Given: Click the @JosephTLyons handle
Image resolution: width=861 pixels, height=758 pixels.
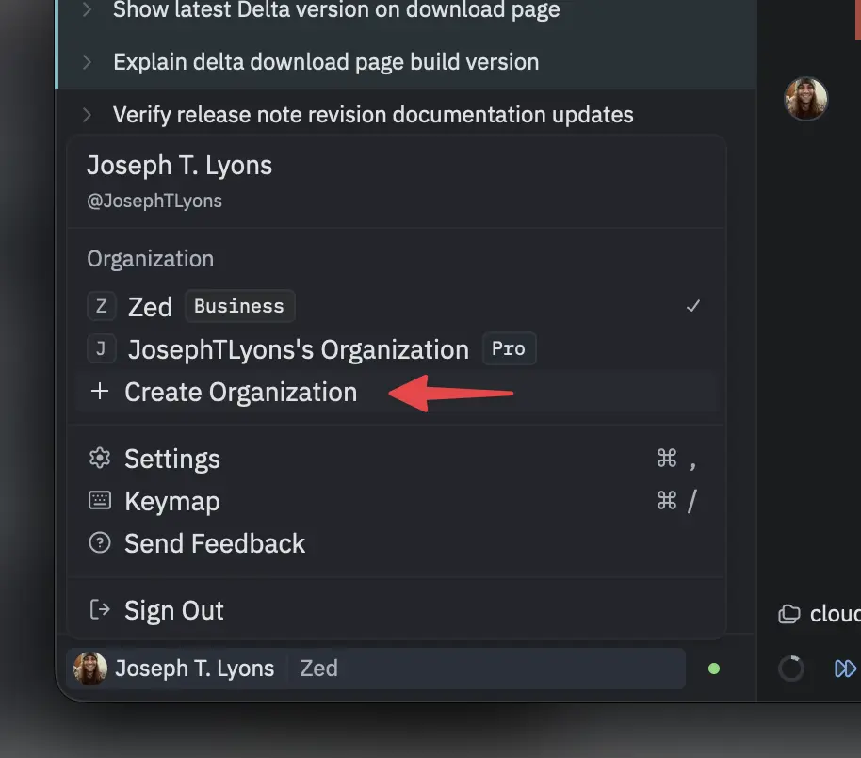Looking at the screenshot, I should 154,201.
